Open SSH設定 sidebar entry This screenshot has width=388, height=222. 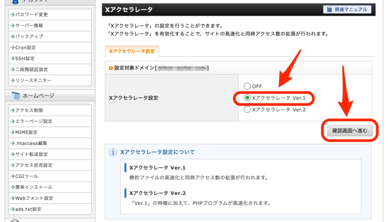point(50,58)
